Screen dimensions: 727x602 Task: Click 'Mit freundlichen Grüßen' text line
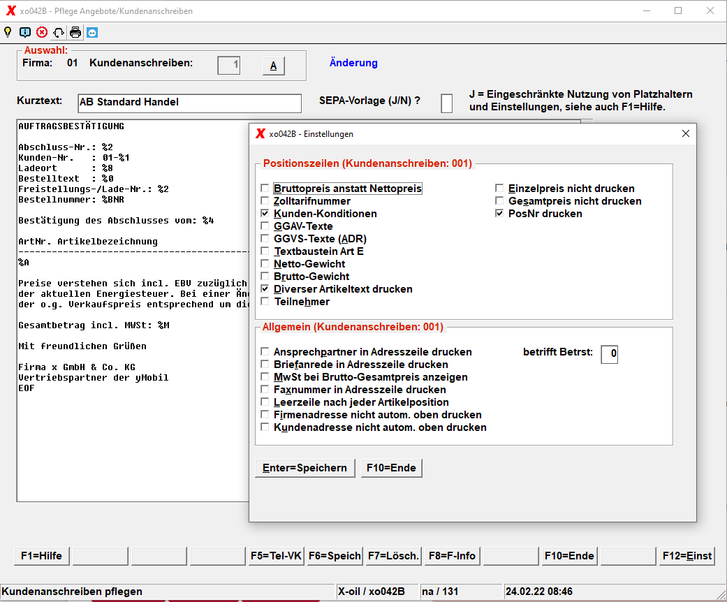click(x=82, y=346)
